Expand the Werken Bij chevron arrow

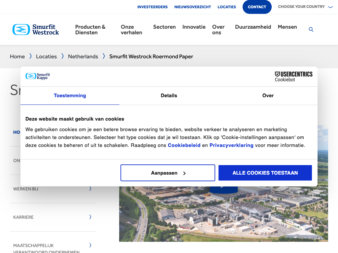90,189
